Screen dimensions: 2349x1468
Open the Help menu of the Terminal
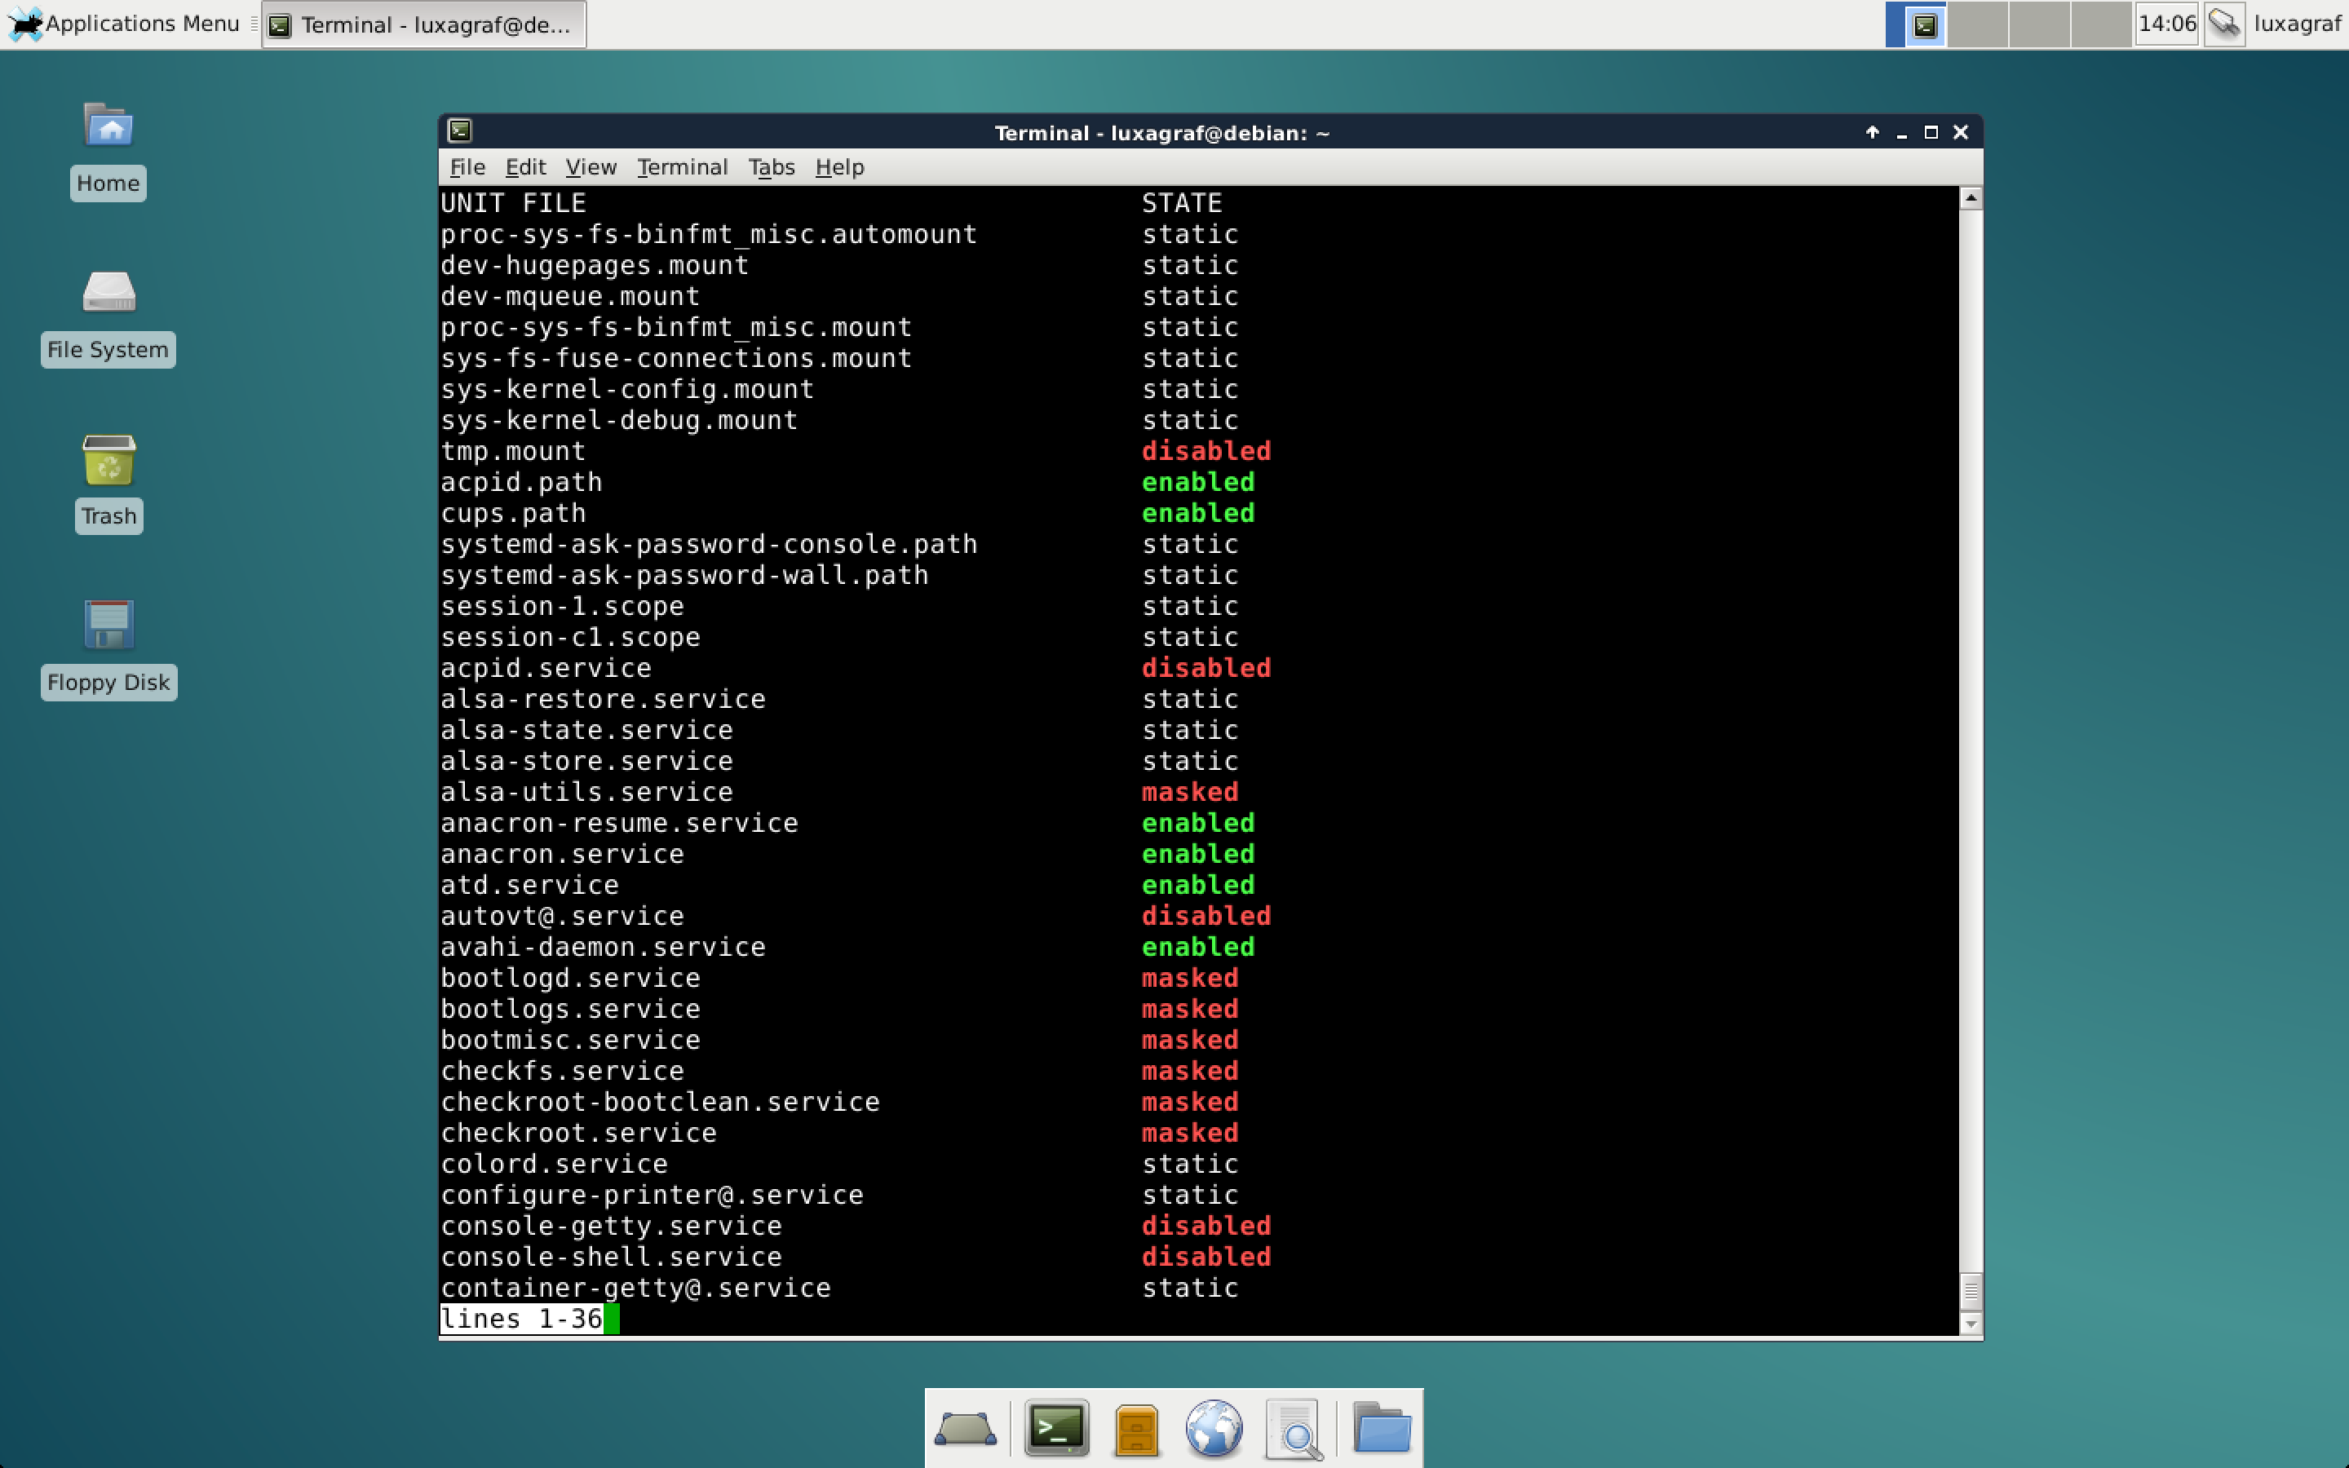click(x=838, y=166)
